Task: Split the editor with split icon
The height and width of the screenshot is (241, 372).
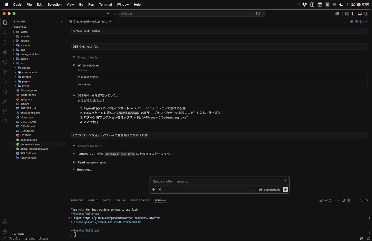Action: [361, 21]
